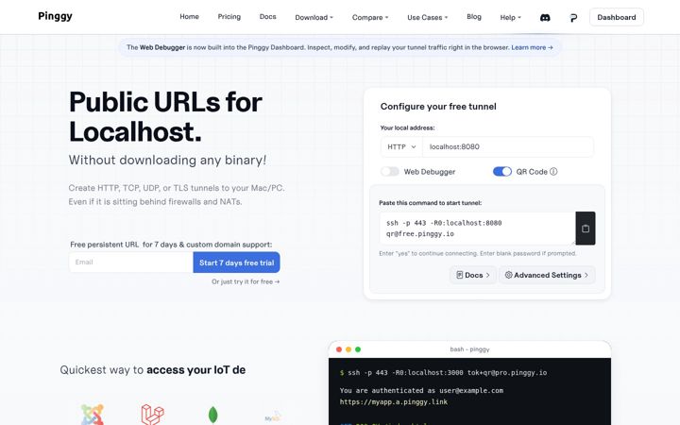Click the Web Debugger banner text
Screen dimensions: 680x425
pyautogui.click(x=162, y=47)
